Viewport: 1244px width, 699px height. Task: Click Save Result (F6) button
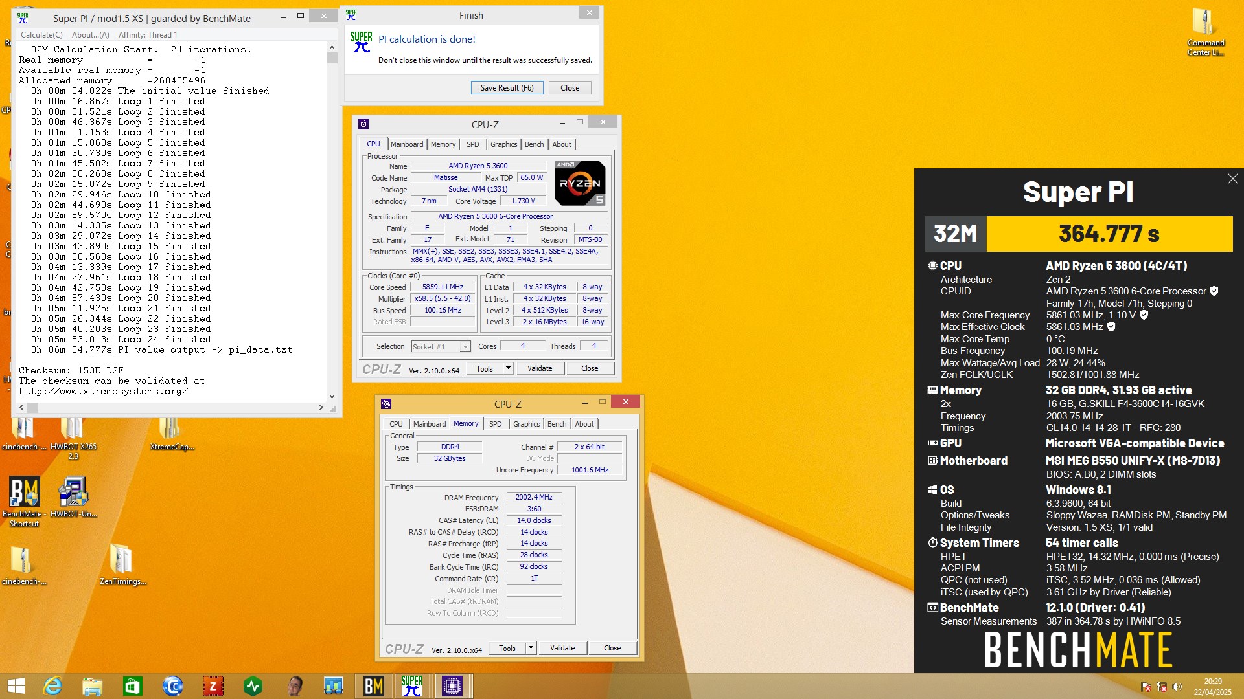pos(507,88)
